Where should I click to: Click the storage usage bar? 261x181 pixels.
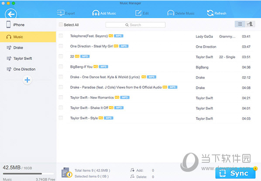[28, 174]
